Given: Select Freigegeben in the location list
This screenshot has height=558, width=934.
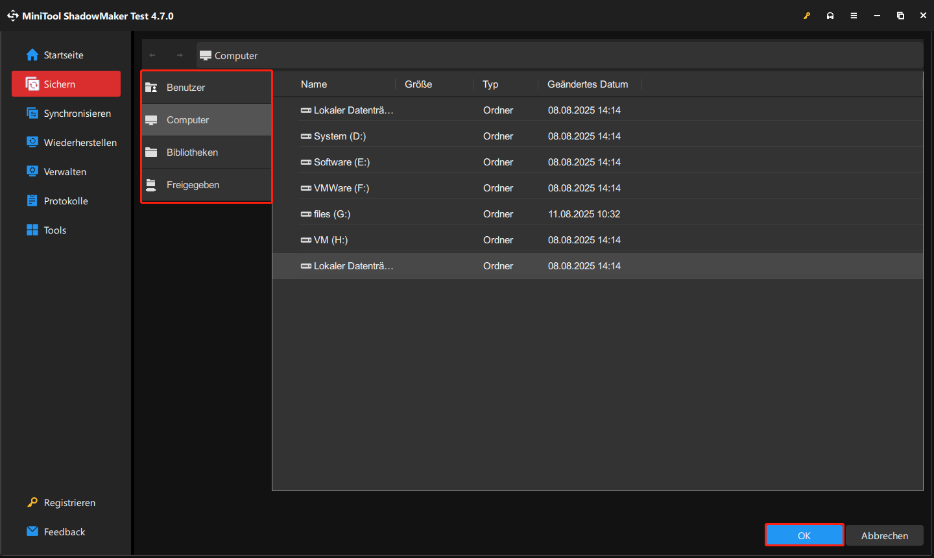Looking at the screenshot, I should pyautogui.click(x=206, y=185).
